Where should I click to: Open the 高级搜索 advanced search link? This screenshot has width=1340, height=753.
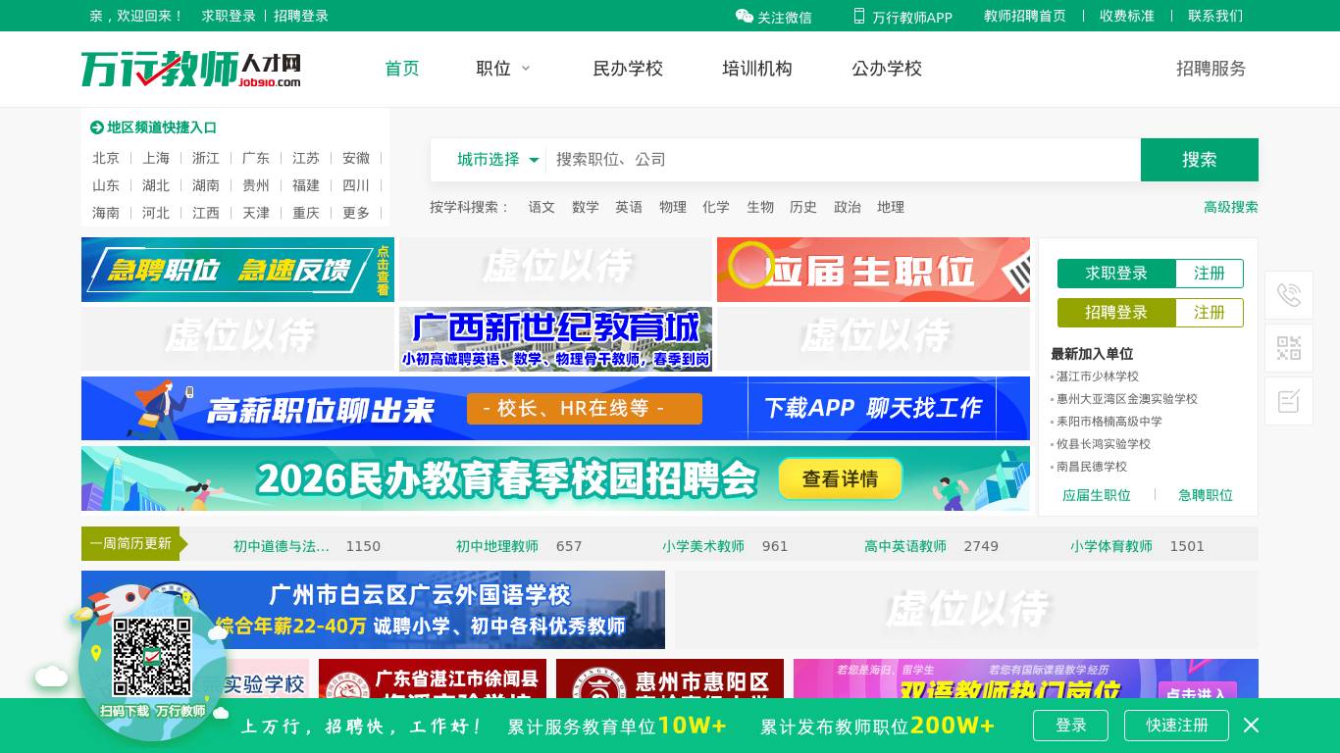(x=1231, y=207)
